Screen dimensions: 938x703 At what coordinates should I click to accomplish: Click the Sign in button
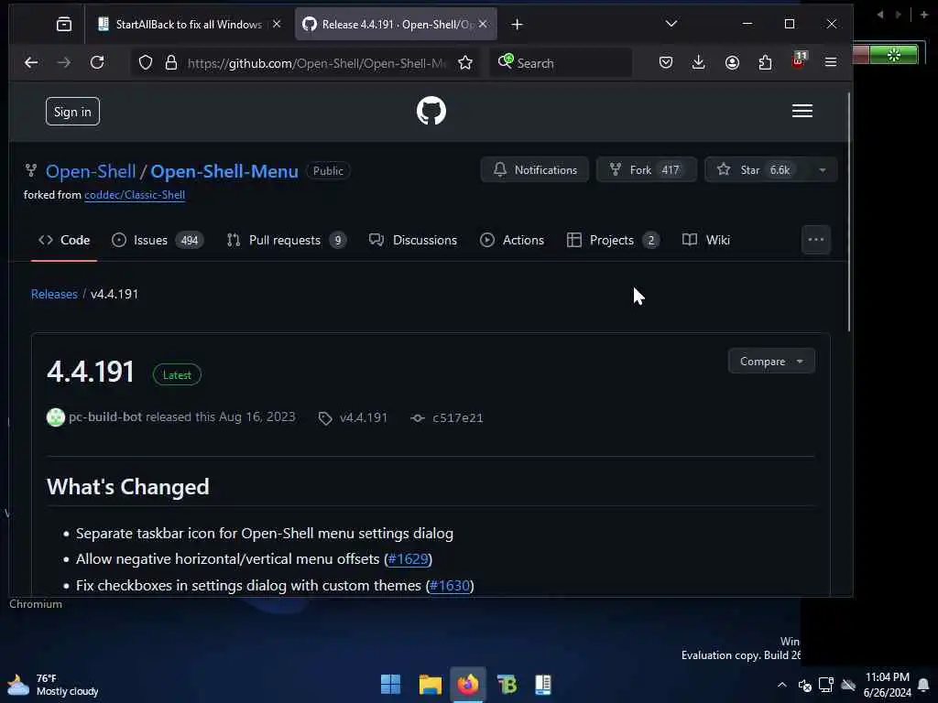(72, 111)
